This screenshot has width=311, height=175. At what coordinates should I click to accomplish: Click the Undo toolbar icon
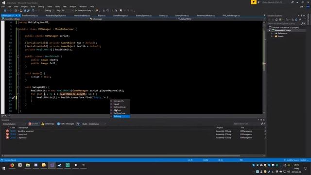point(33,11)
